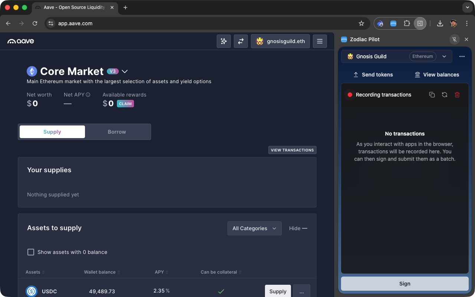475x297 pixels.
Task: Click the CLAIM rewards button
Action: (125, 104)
